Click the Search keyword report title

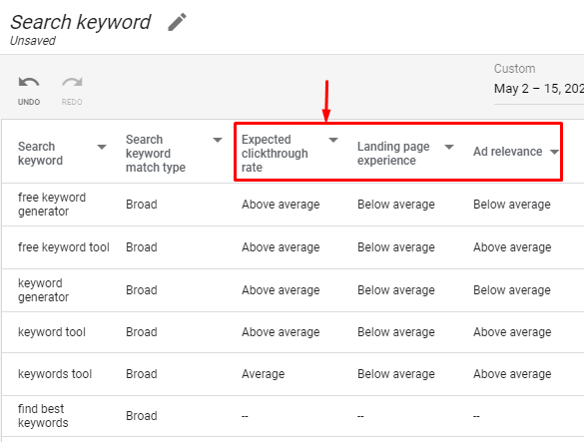[x=81, y=22]
